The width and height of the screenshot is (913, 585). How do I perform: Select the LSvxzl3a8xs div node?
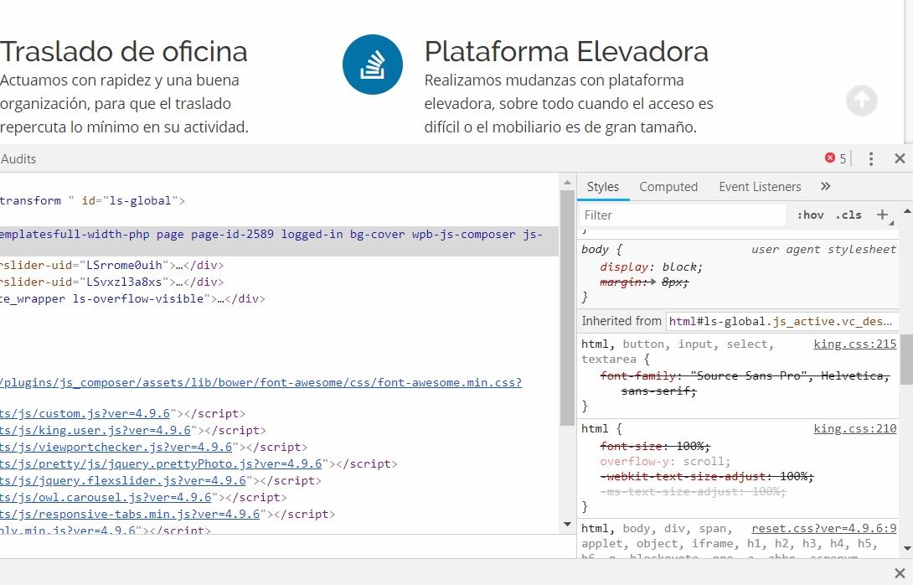pyautogui.click(x=111, y=282)
